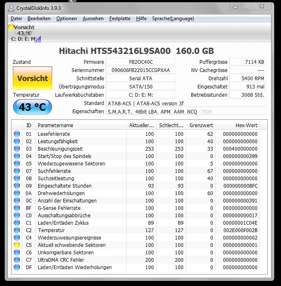Click the Hex-Wert column header
Image resolution: width=281 pixels, height=286 pixels.
click(238, 126)
